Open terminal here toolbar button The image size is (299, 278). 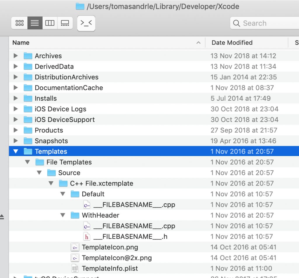pyautogui.click(x=86, y=23)
